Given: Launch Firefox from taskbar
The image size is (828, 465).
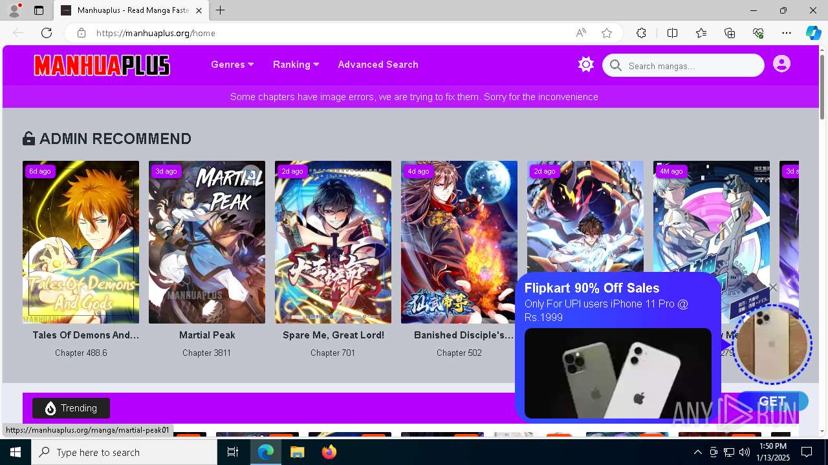Looking at the screenshot, I should pos(329,452).
